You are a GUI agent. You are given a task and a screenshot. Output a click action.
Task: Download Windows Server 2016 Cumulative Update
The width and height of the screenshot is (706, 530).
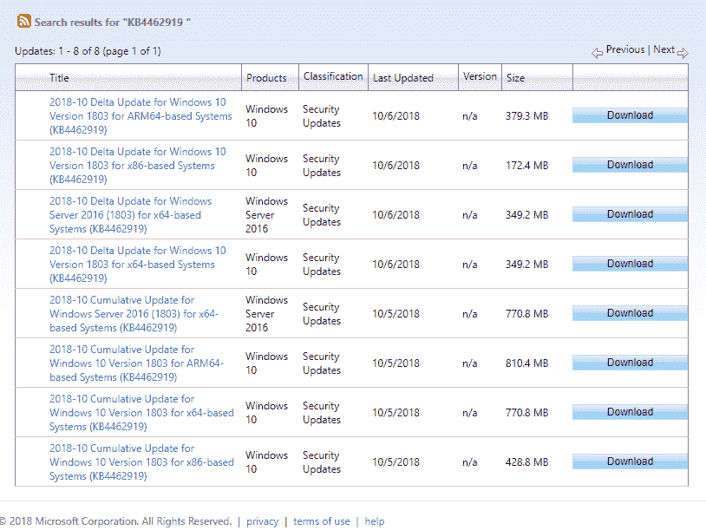[630, 313]
